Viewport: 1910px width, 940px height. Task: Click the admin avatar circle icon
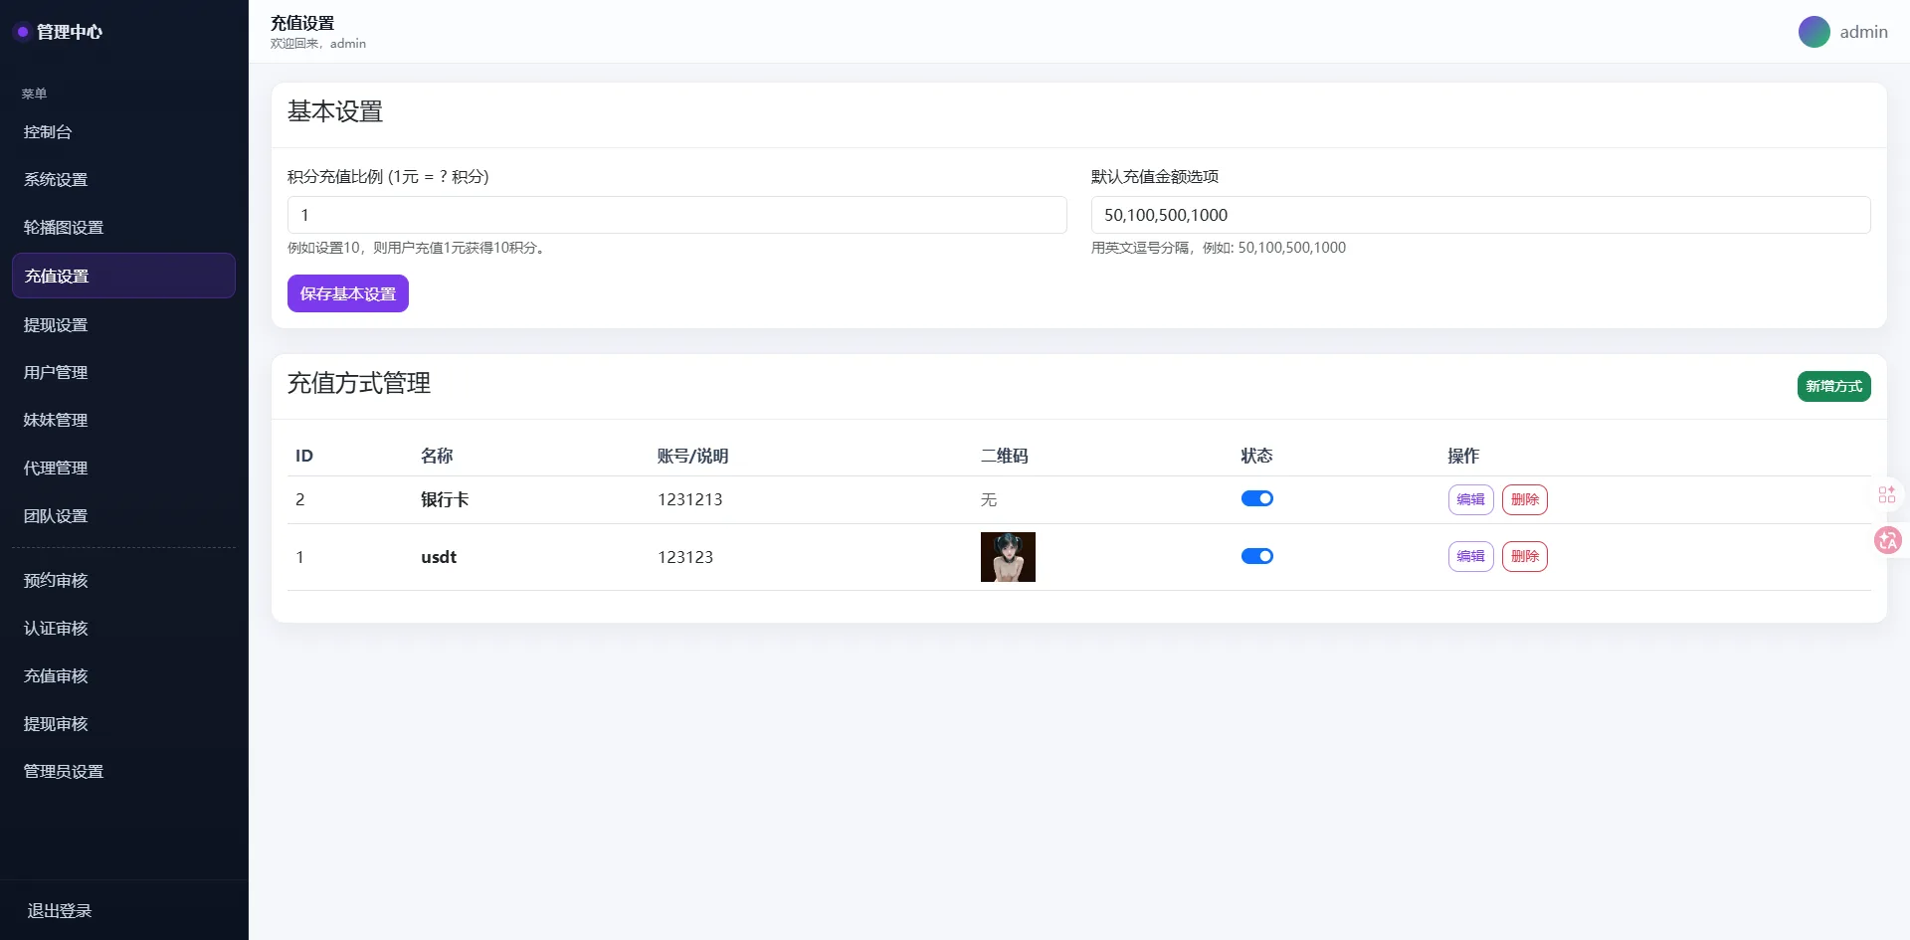click(1814, 32)
